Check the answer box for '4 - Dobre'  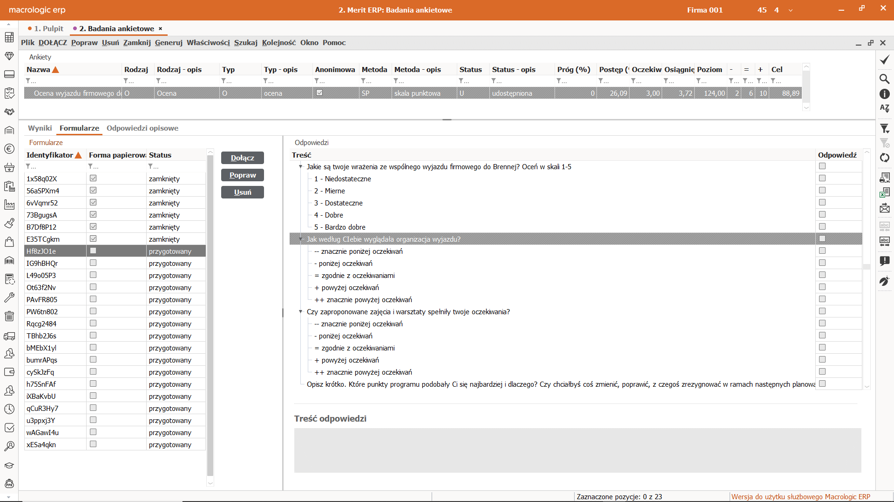[x=822, y=215]
